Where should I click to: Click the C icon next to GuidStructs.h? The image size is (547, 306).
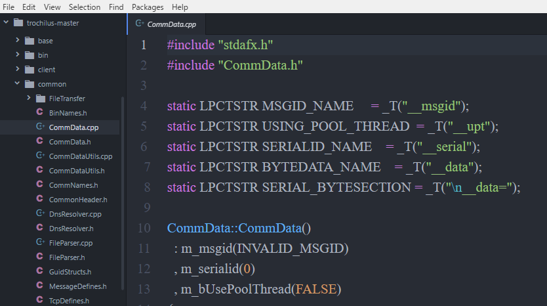[40, 271]
